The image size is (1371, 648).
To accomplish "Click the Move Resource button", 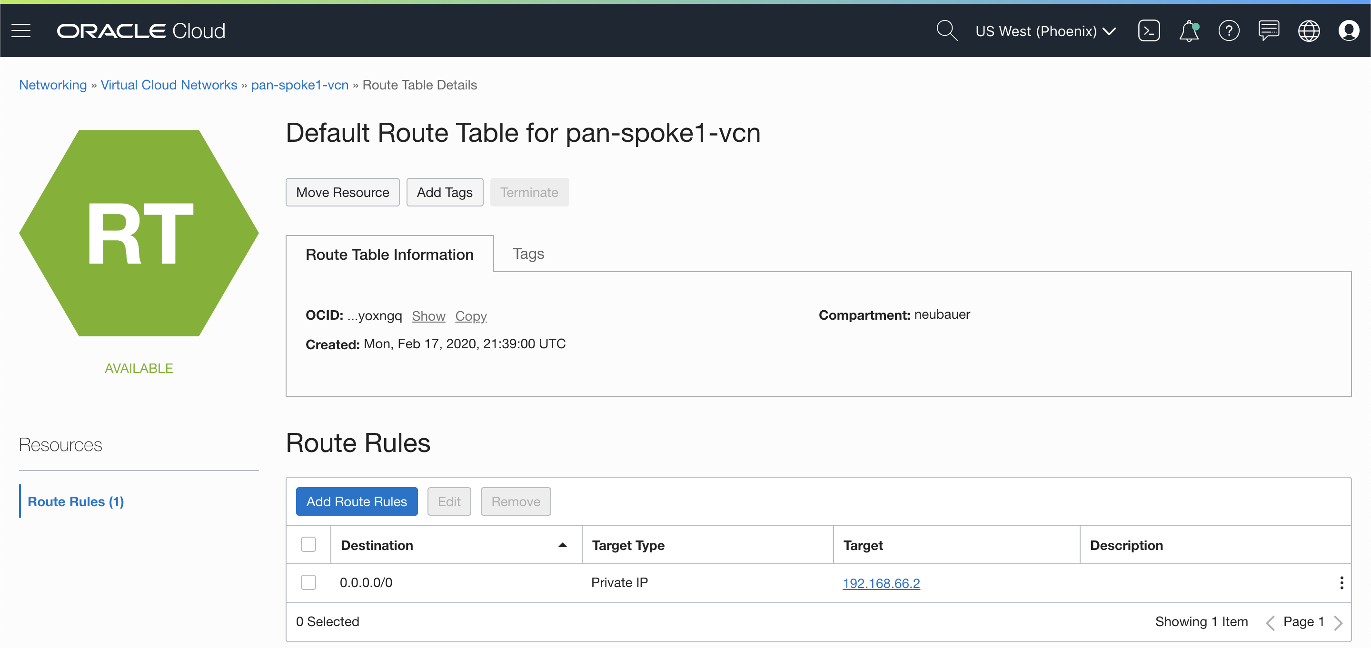I will pos(342,192).
